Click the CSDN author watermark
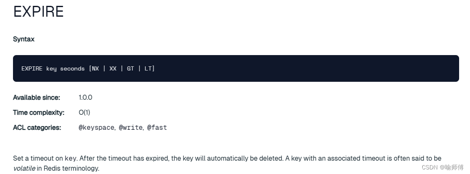470x174 pixels. click(x=442, y=167)
